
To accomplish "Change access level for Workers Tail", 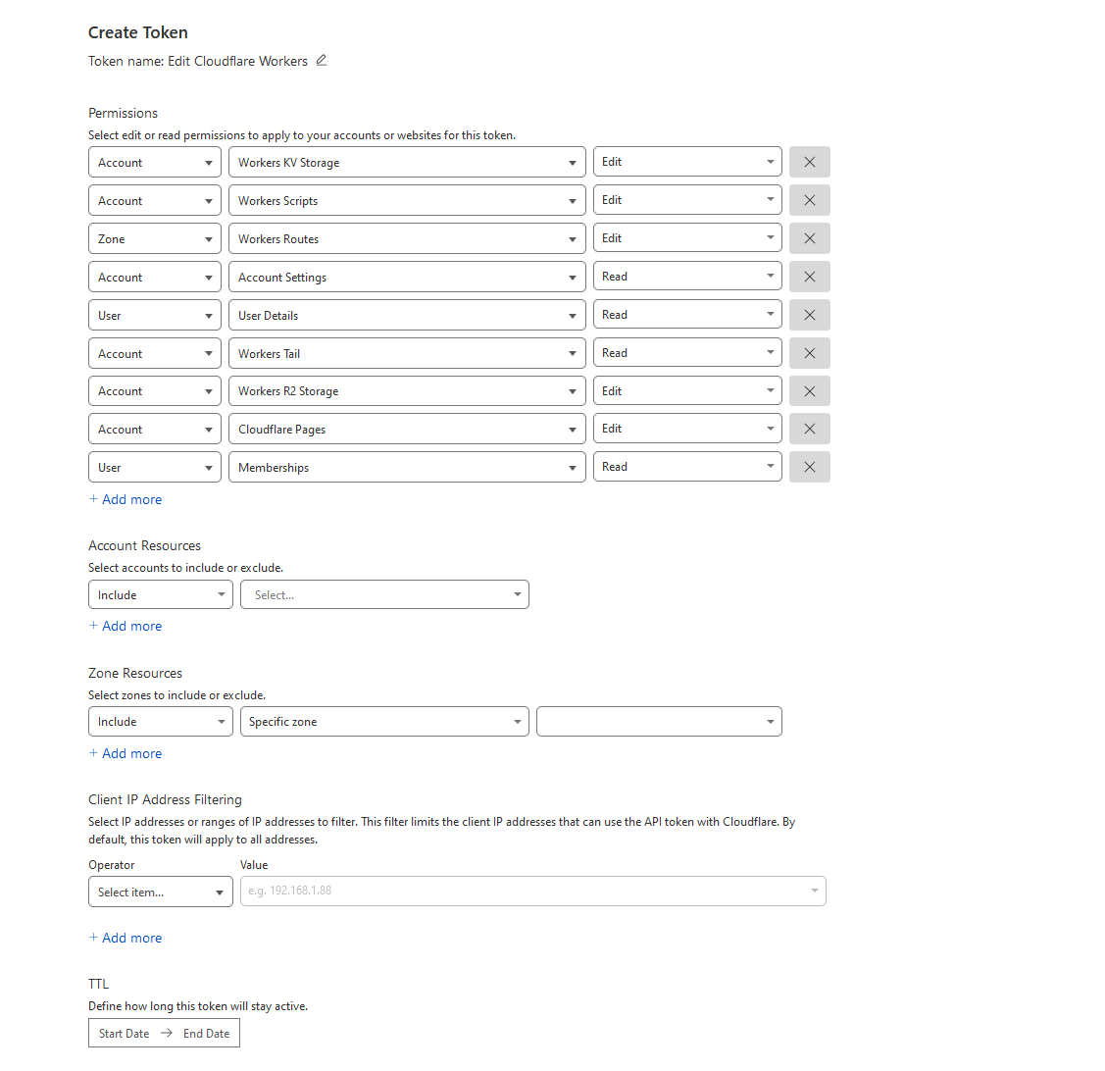I will tap(687, 352).
